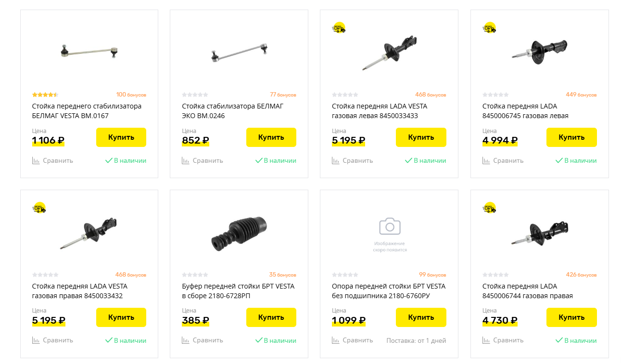Click compare icon for Буфер передней стойки БРТ

click(186, 340)
